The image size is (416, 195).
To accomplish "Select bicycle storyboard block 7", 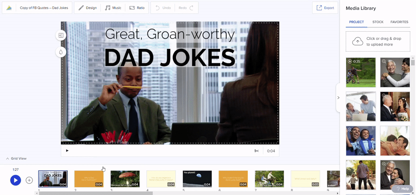I will 269,179.
